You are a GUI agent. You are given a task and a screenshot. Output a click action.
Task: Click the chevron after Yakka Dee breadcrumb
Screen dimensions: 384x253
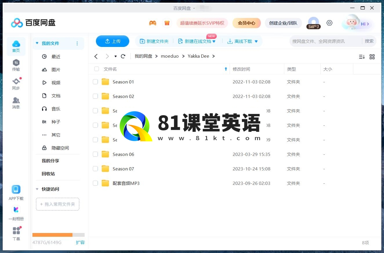[x=214, y=56]
